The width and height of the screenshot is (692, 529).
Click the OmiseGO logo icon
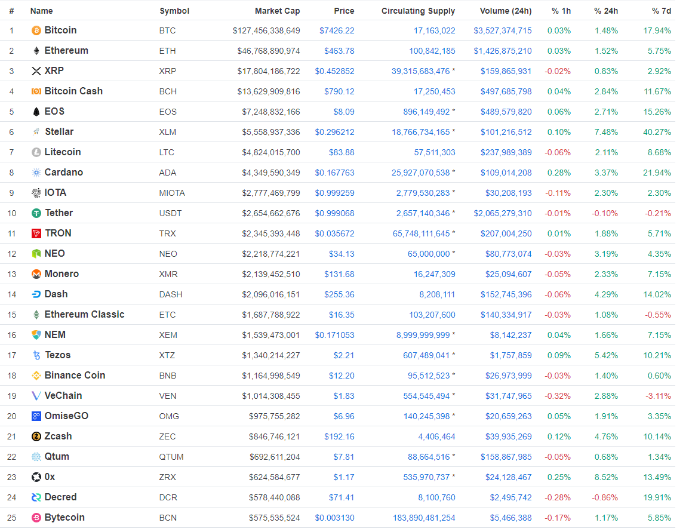point(36,416)
